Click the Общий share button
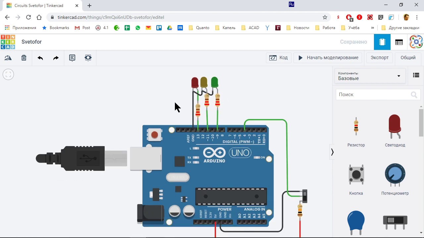The image size is (424, 238). point(408,58)
